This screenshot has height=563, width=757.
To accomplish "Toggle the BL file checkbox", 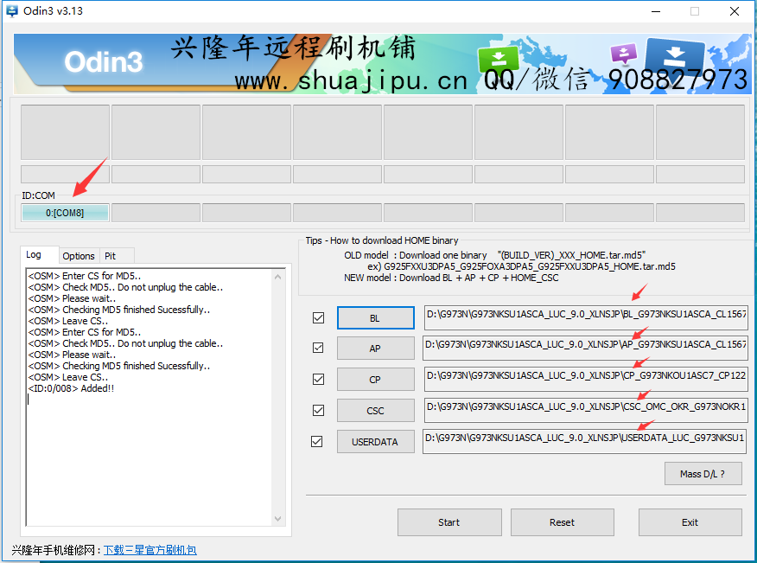I will click(x=318, y=317).
